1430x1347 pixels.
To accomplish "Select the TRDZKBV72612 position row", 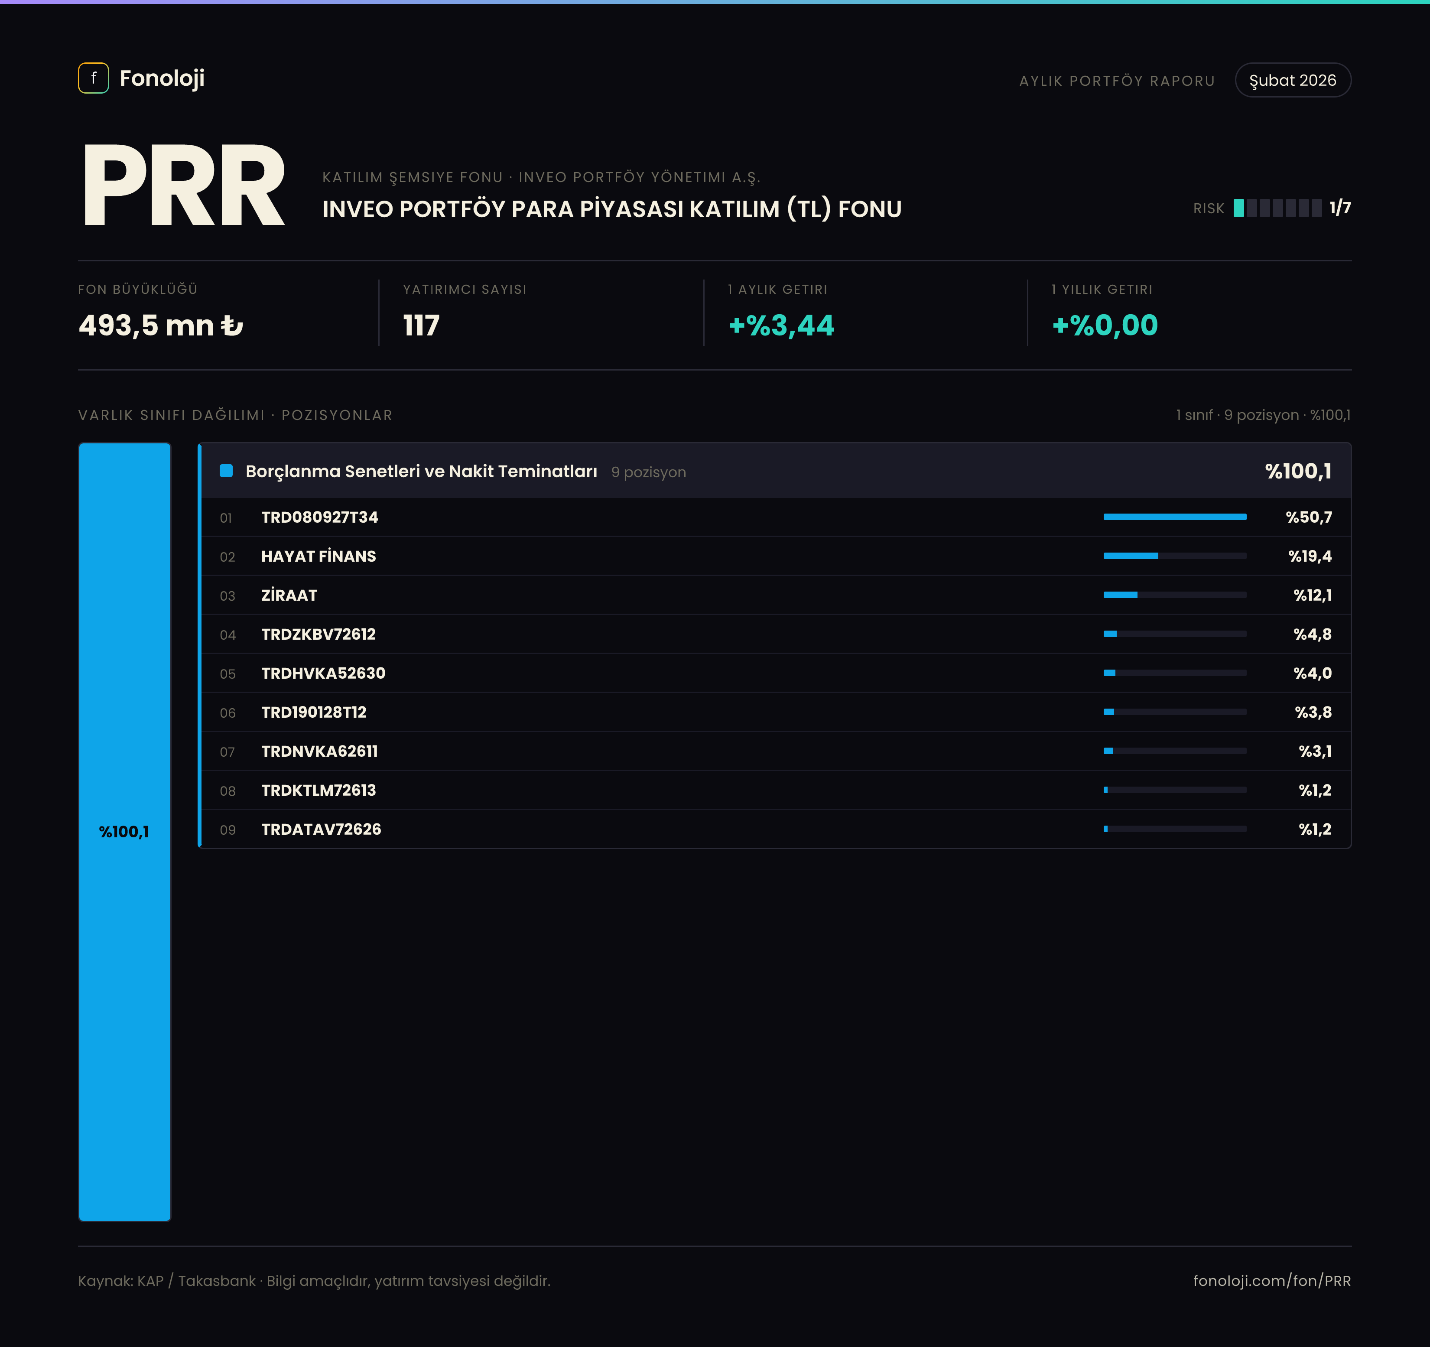I will (x=775, y=634).
